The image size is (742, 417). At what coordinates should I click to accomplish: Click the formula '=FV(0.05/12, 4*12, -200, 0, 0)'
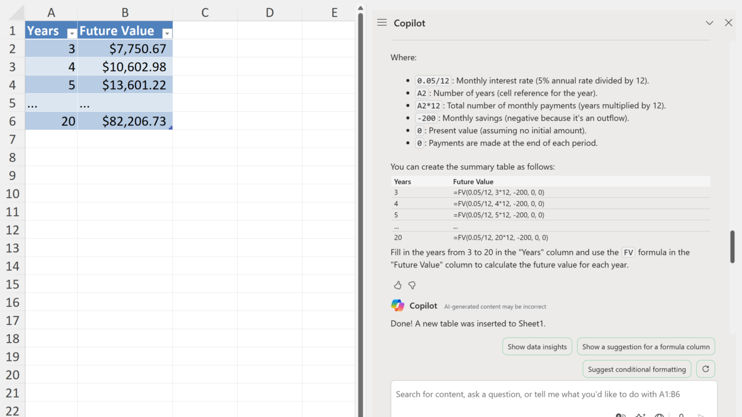pos(499,203)
